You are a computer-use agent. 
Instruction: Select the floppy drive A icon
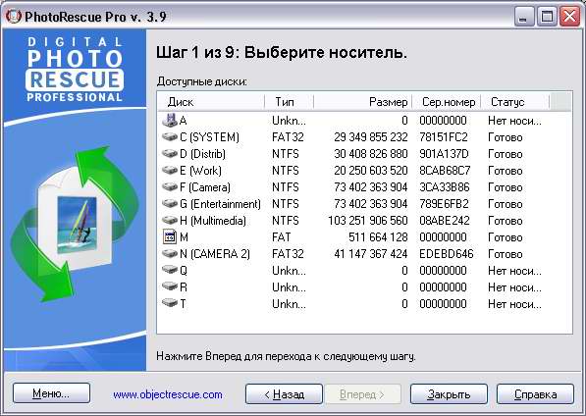click(x=170, y=121)
